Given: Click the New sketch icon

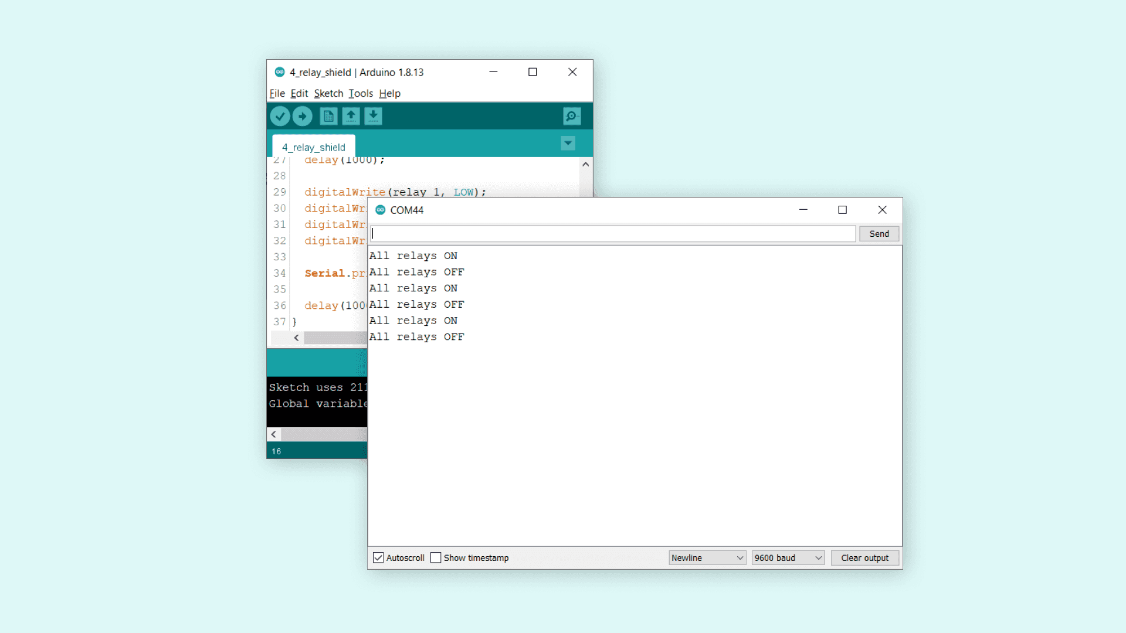Looking at the screenshot, I should tap(328, 116).
